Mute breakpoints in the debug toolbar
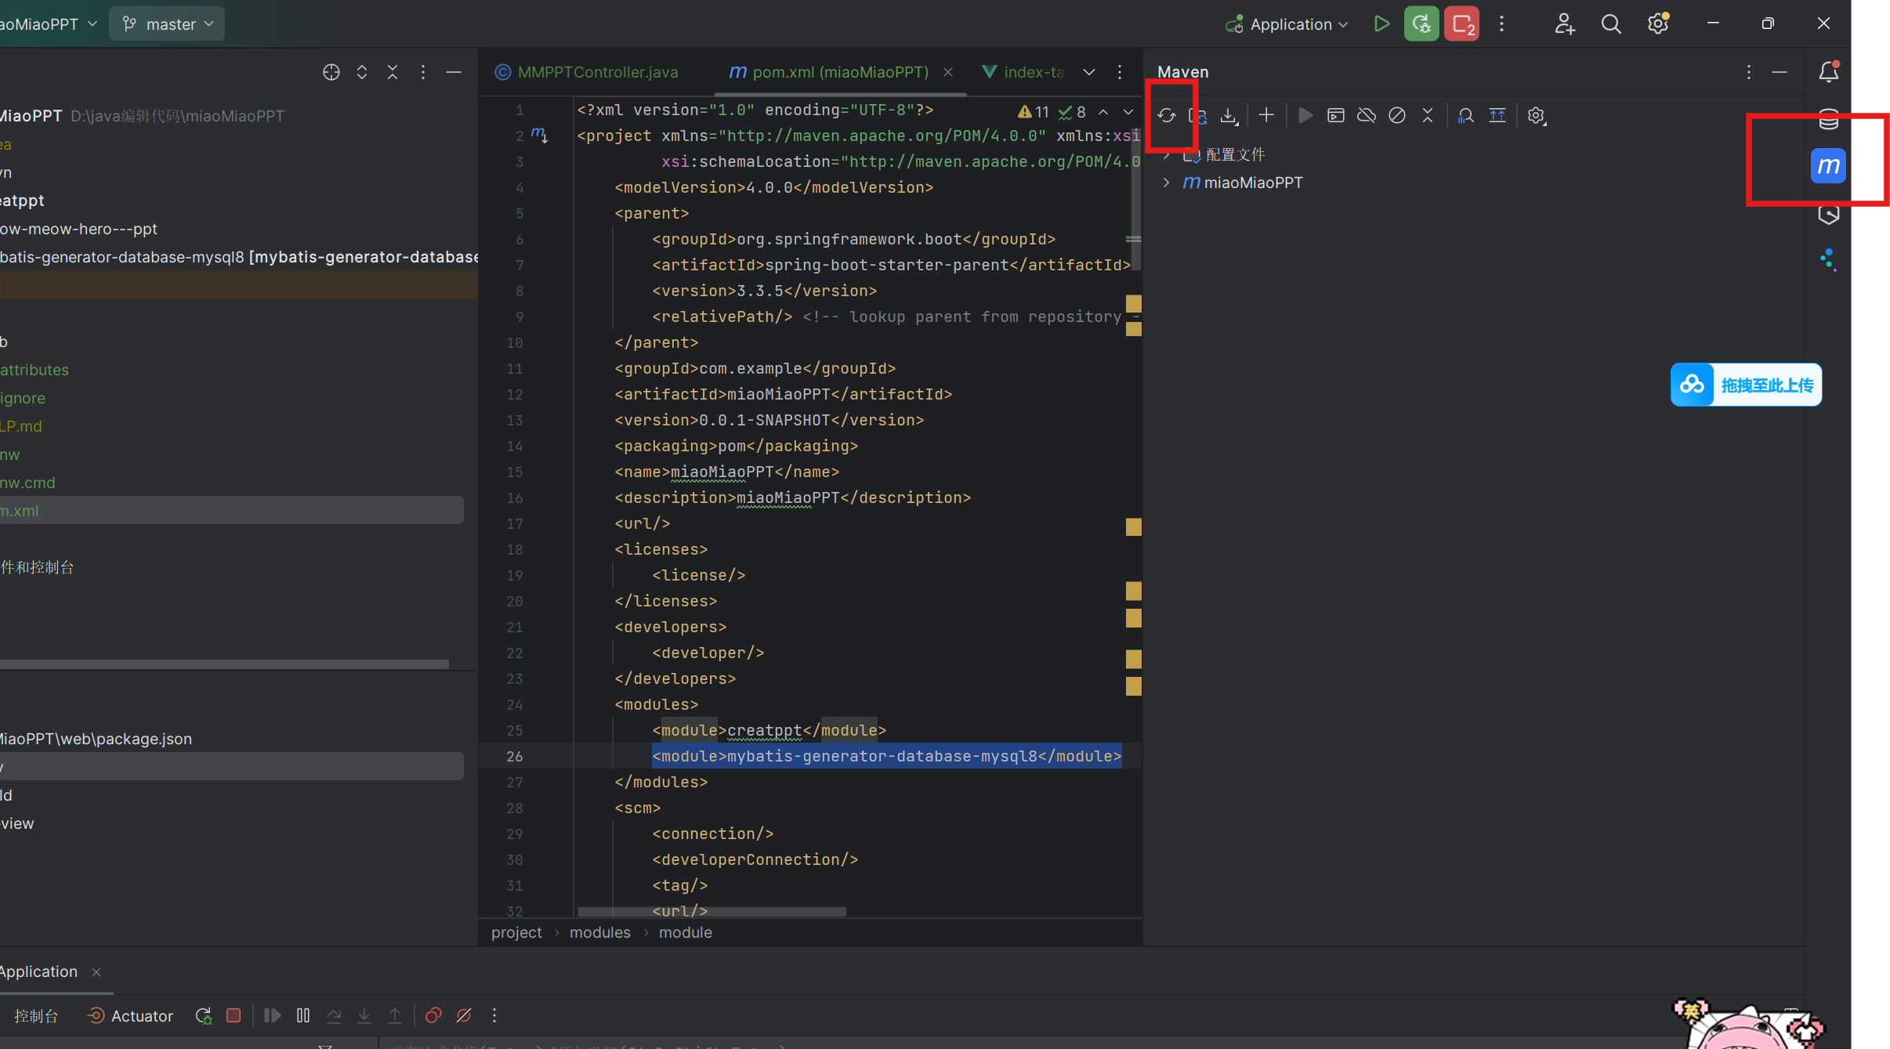This screenshot has width=1890, height=1049. (x=464, y=1015)
